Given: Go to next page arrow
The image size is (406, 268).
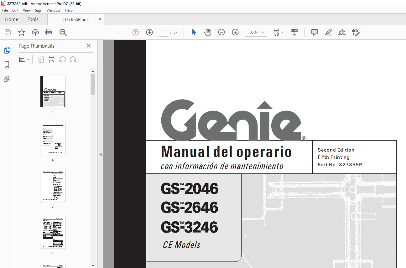Looking at the screenshot, I should (149, 32).
